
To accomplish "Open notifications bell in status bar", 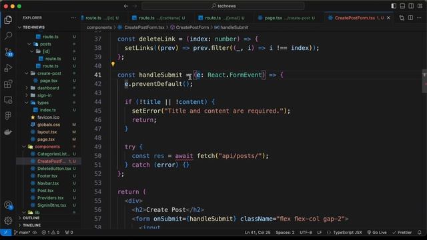I will click(420, 233).
